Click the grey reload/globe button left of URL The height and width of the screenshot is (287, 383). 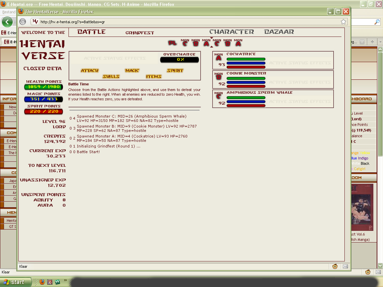pos(23,22)
